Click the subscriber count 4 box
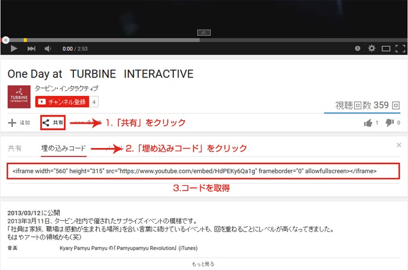 click(94, 102)
